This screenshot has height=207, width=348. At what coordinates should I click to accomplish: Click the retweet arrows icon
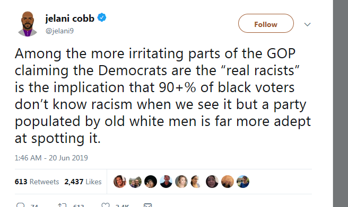tap(62, 205)
